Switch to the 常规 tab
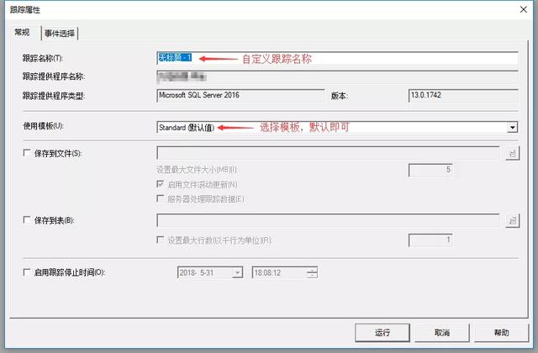The width and height of the screenshot is (538, 353). point(23,33)
